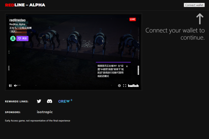The image size is (209, 139).
Task: Click the stream language tag under the title
Action: 13,31
